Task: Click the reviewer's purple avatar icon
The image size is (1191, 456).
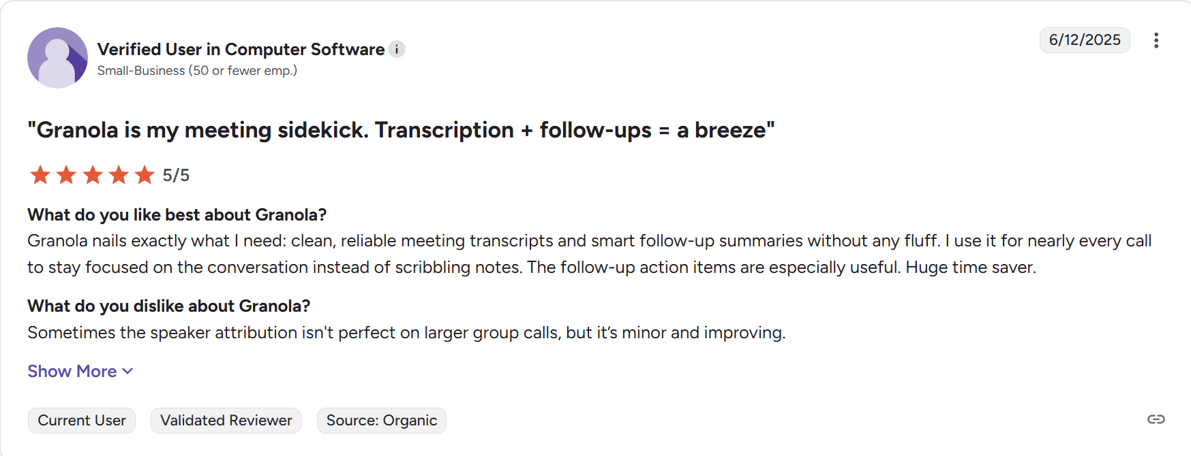Action: (x=57, y=58)
